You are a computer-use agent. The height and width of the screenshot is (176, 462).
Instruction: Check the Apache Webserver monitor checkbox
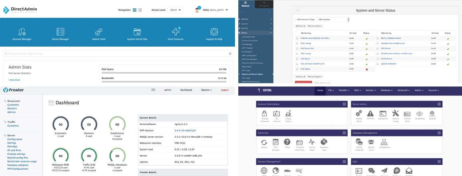[378, 64]
